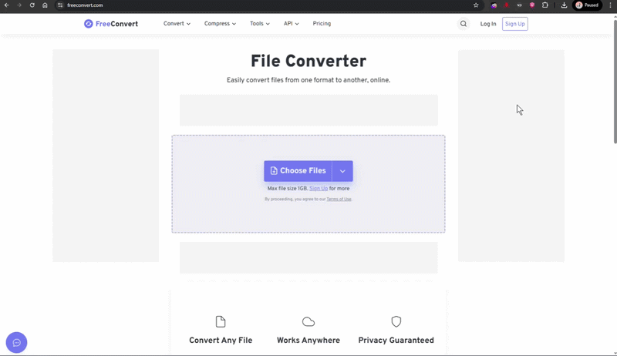The image size is (617, 356).
Task: Expand the Choose Files source dropdown arrow
Action: pyautogui.click(x=342, y=171)
